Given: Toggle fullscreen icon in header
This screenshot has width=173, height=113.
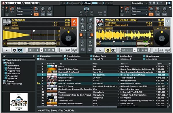Looking at the screenshot, I should coord(161,3).
